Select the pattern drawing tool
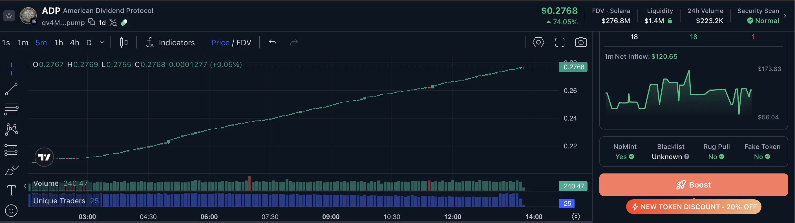This screenshot has height=223, width=795. 12,130
